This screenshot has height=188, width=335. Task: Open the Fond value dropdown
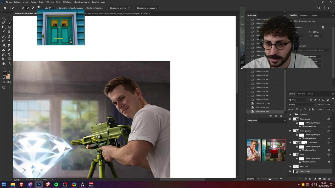click(x=332, y=109)
